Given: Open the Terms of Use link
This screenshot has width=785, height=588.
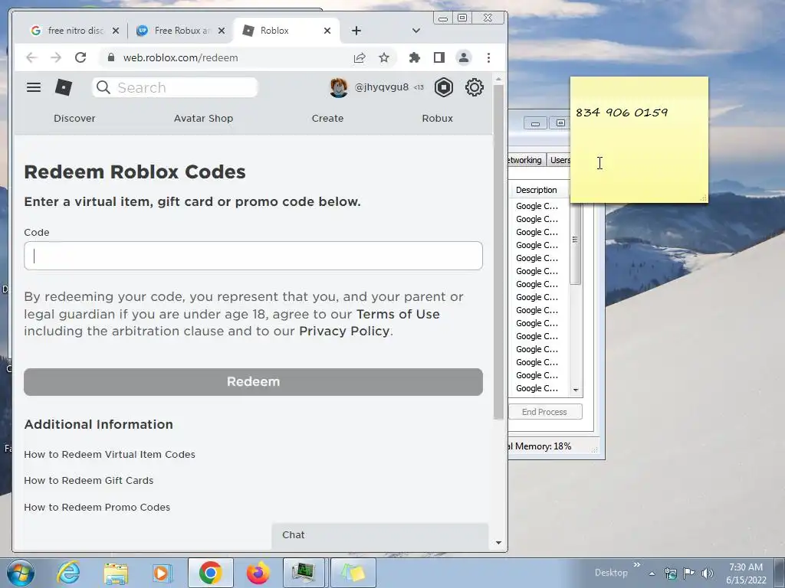Looking at the screenshot, I should [x=398, y=314].
